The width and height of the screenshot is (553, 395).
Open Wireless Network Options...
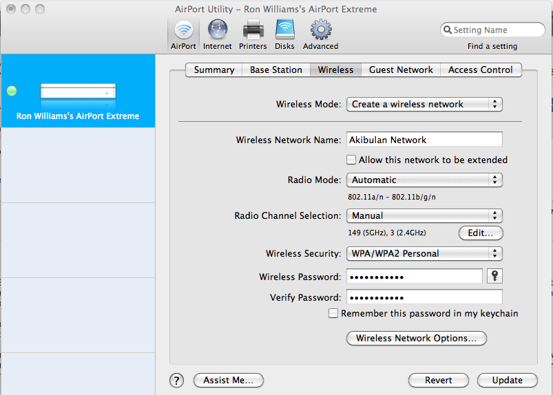tap(417, 339)
